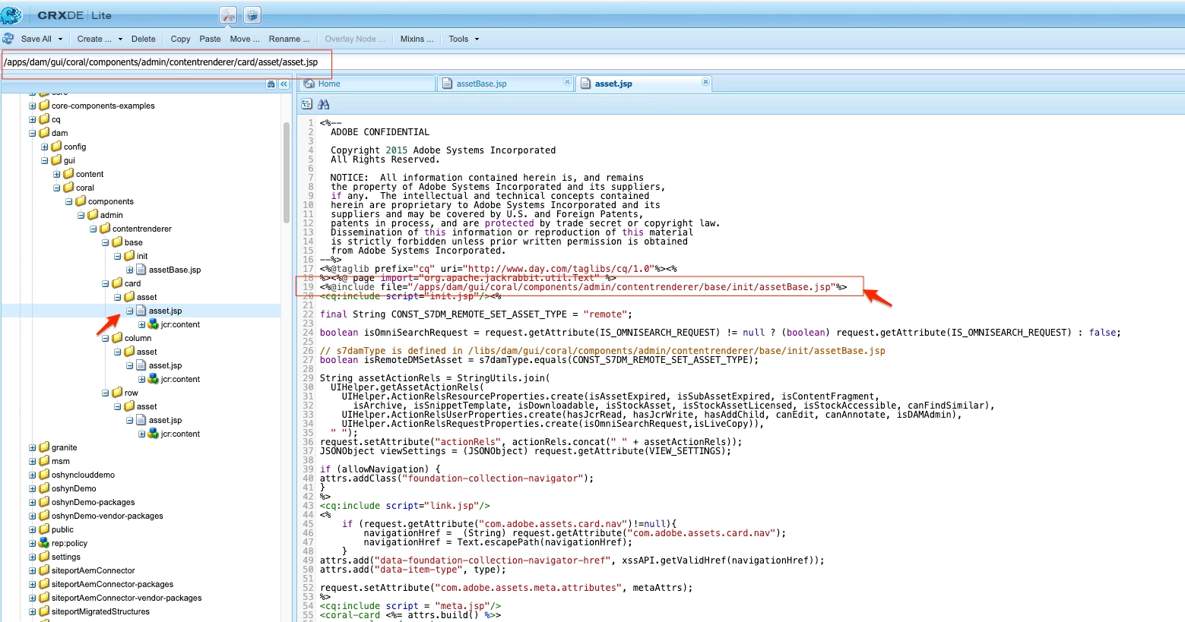This screenshot has width=1185, height=622.
Task: Switch to the assetBase.jsp tab
Action: 506,84
